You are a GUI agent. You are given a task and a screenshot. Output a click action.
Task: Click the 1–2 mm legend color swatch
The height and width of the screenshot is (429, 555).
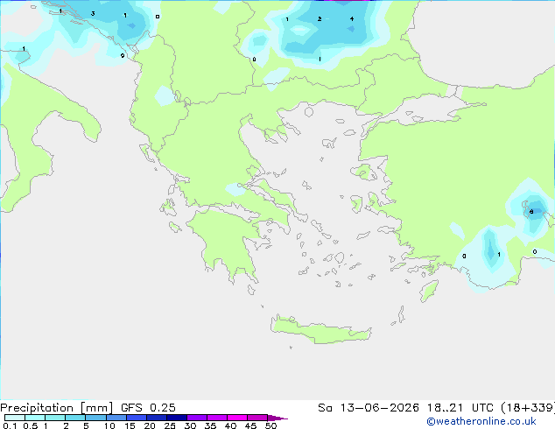55,418
